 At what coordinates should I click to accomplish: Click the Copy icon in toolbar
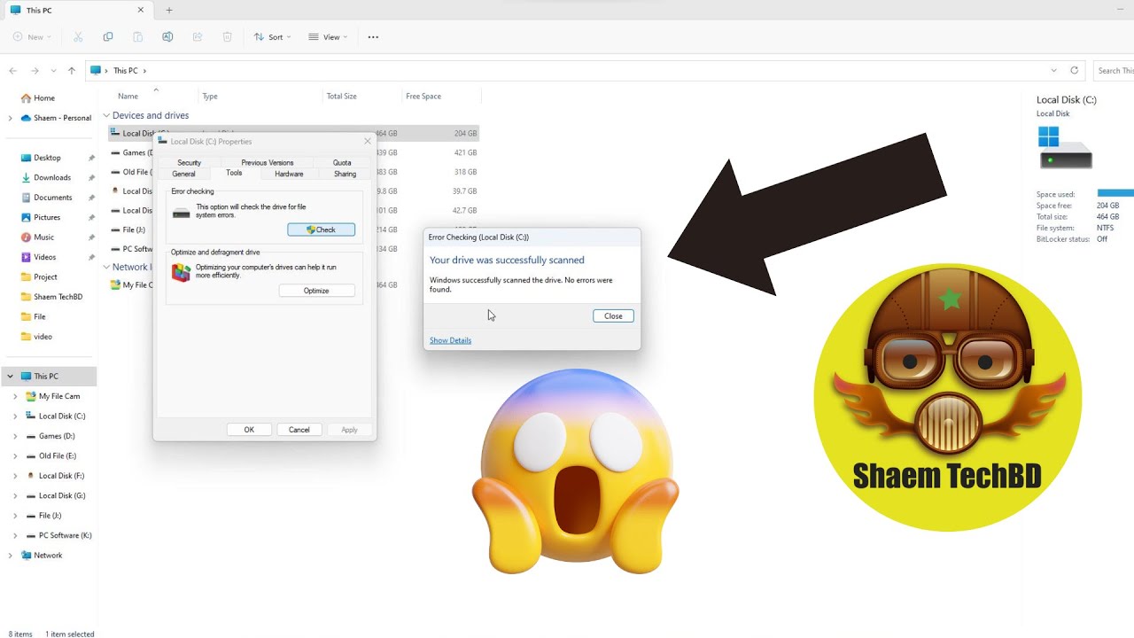coord(108,37)
